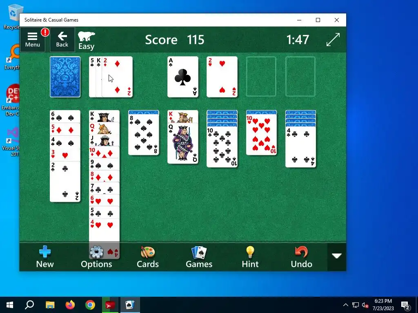Select the 5 of clubs in second column
Viewport: 418px width, 313px height.
(104, 212)
